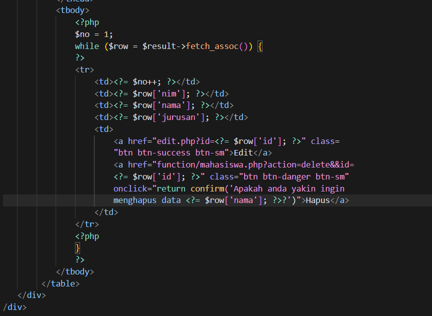Place cursor on the $no++ expression
432x316 pixels.
click(x=146, y=81)
